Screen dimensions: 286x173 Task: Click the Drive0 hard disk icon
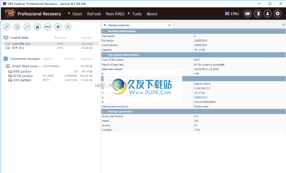(x=8, y=66)
